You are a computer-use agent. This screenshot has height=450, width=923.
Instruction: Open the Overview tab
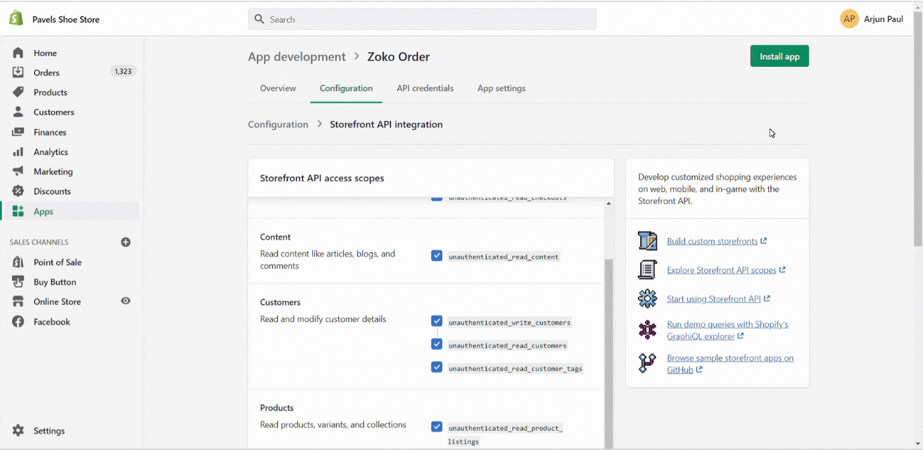pos(278,88)
